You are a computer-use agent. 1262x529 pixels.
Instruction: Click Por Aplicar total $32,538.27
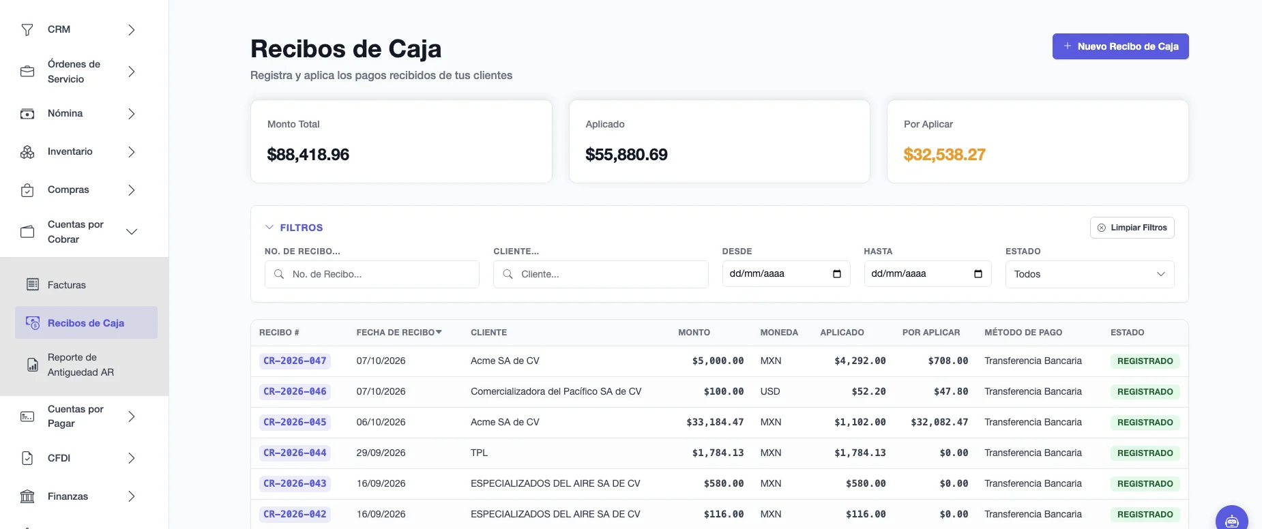944,155
